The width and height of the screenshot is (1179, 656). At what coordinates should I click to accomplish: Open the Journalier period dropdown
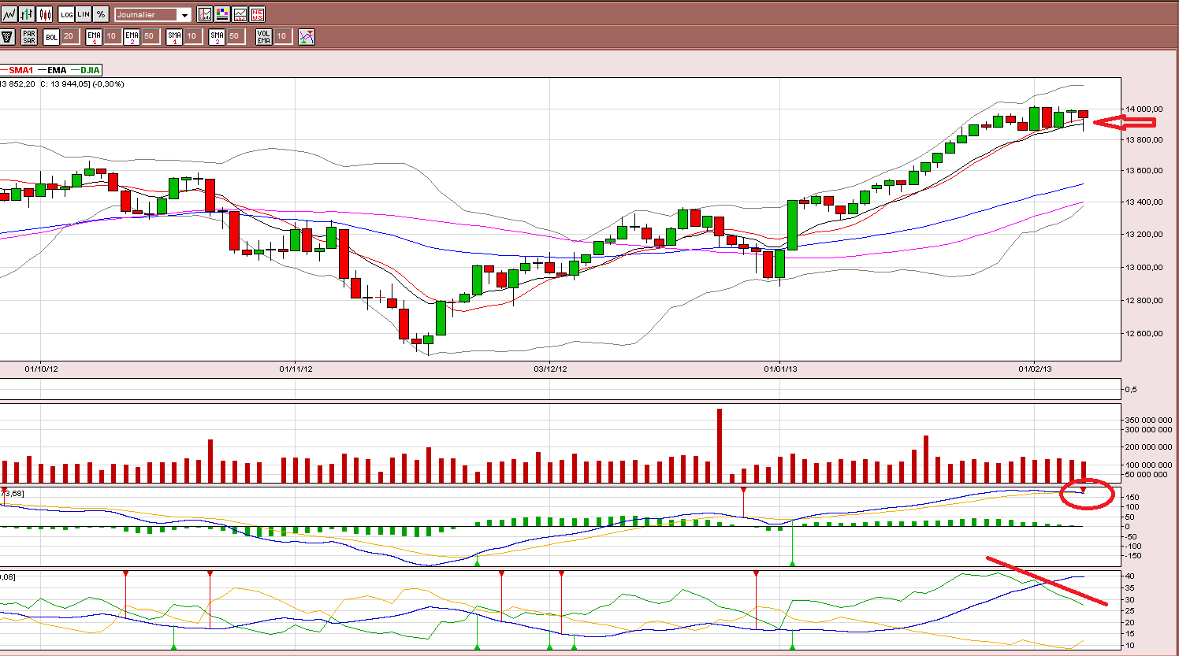[153, 14]
